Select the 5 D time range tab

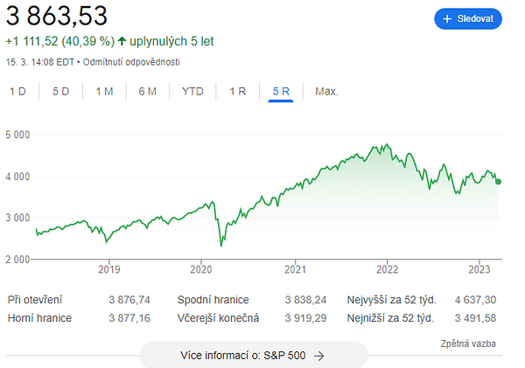pos(60,91)
